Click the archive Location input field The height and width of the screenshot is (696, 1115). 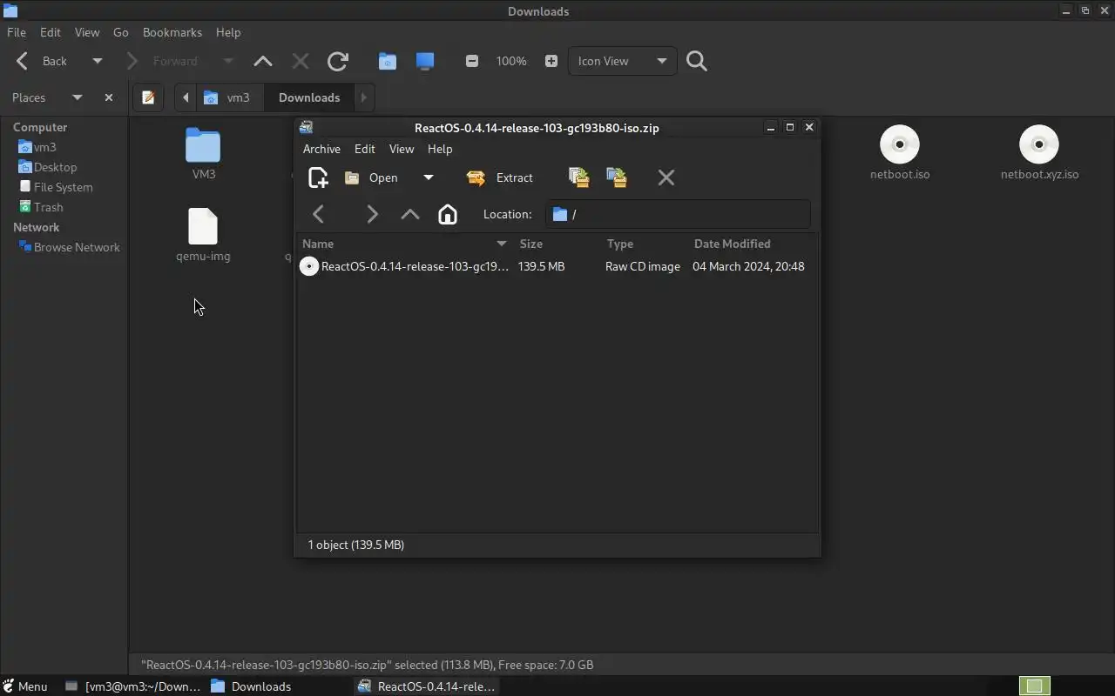[678, 214]
